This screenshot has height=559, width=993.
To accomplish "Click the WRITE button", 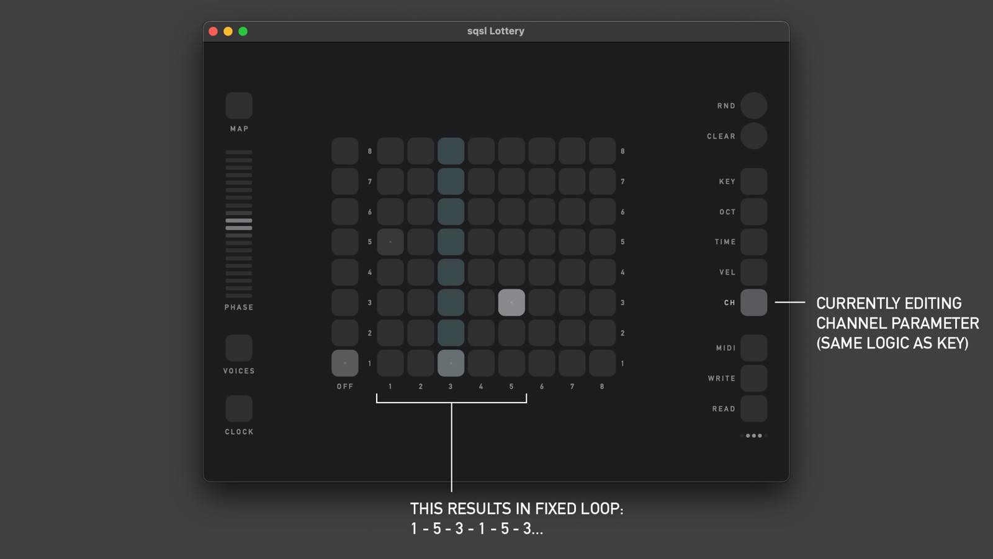I will tap(753, 378).
